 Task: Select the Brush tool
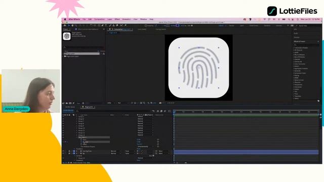[110, 26]
